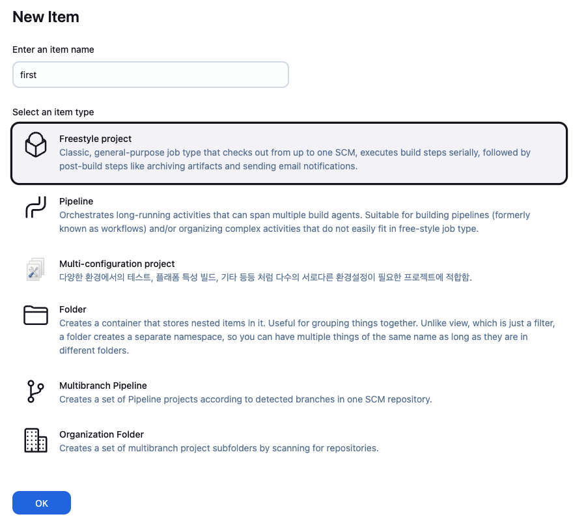586x521 pixels.
Task: Click the Multibranch description about detected branches
Action: (x=245, y=399)
